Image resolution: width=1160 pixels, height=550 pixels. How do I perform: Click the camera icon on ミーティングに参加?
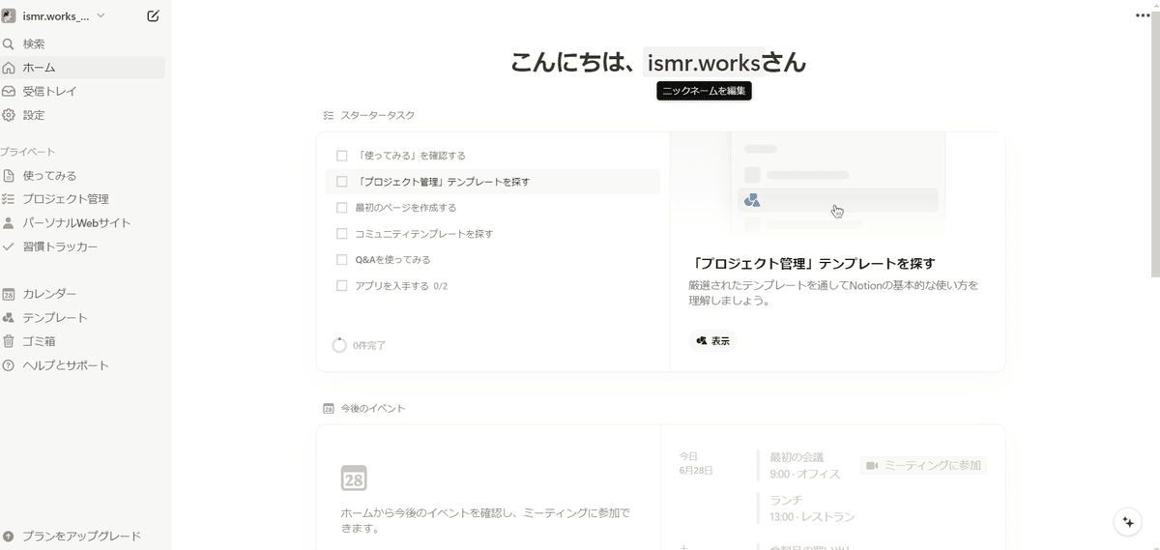[872, 466]
